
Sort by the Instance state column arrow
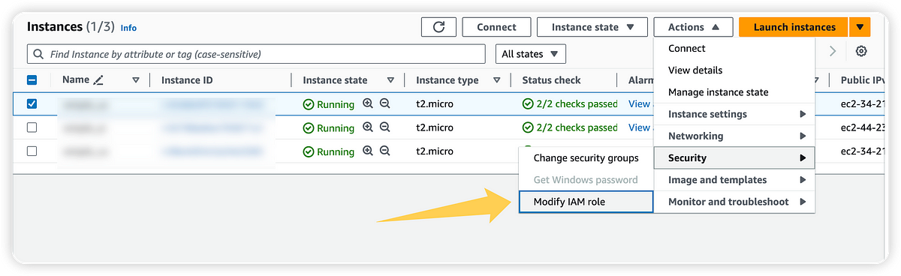pos(390,80)
